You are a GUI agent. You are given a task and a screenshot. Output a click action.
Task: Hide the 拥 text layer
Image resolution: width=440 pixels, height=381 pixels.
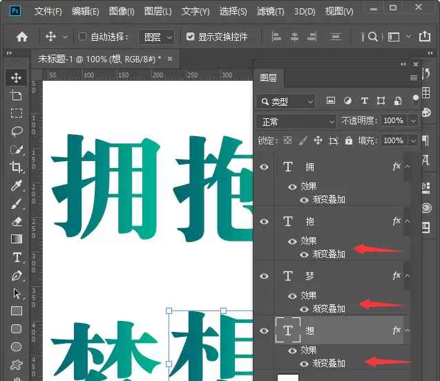(x=264, y=167)
